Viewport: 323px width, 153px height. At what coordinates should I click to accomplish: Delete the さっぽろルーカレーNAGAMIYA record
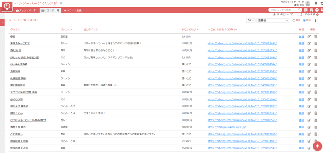pos(315,120)
